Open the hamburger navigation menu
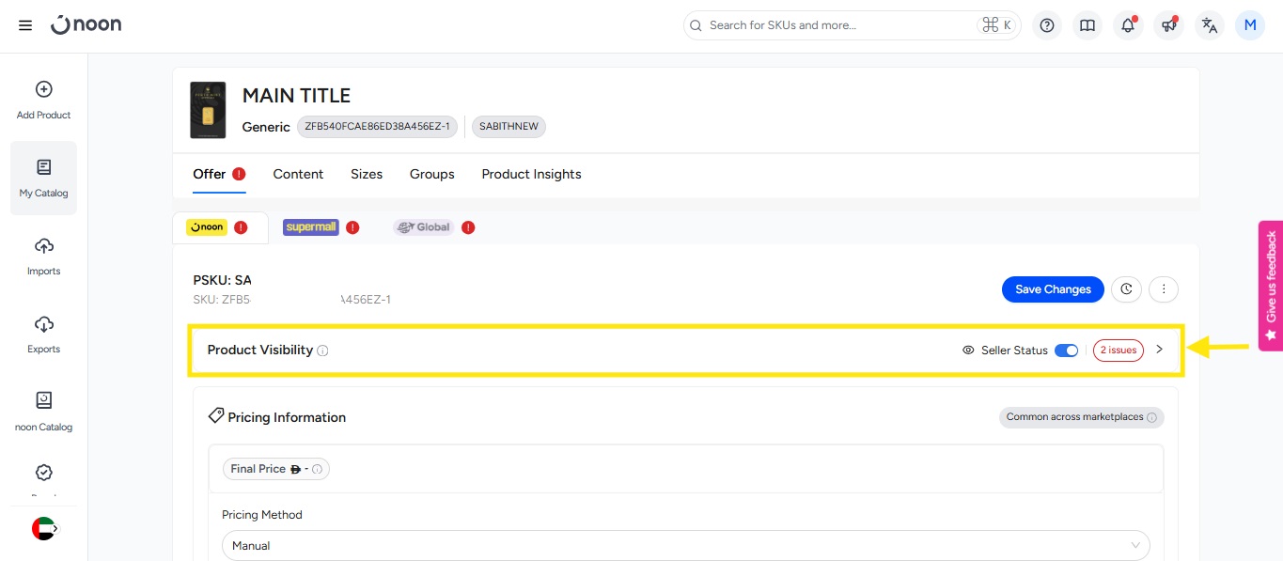The image size is (1283, 561). pyautogui.click(x=25, y=25)
